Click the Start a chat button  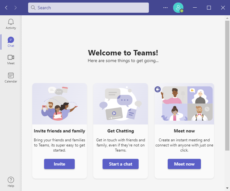[120, 164]
